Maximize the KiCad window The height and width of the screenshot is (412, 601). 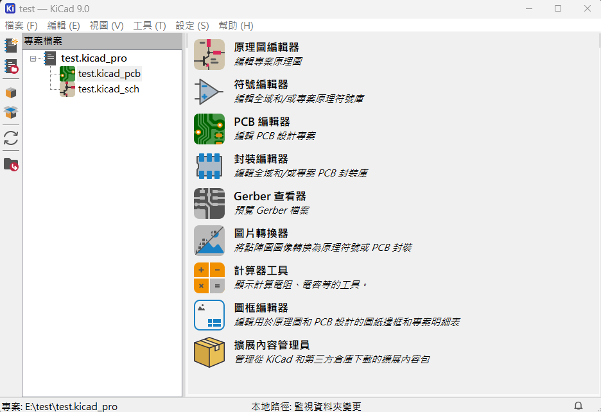tap(558, 8)
